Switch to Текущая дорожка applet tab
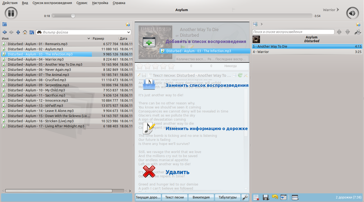The height and width of the screenshot is (202, 364). pyautogui.click(x=148, y=197)
